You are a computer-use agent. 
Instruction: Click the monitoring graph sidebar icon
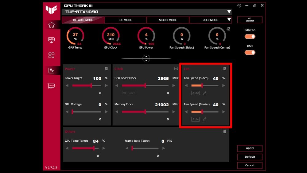click(51, 70)
